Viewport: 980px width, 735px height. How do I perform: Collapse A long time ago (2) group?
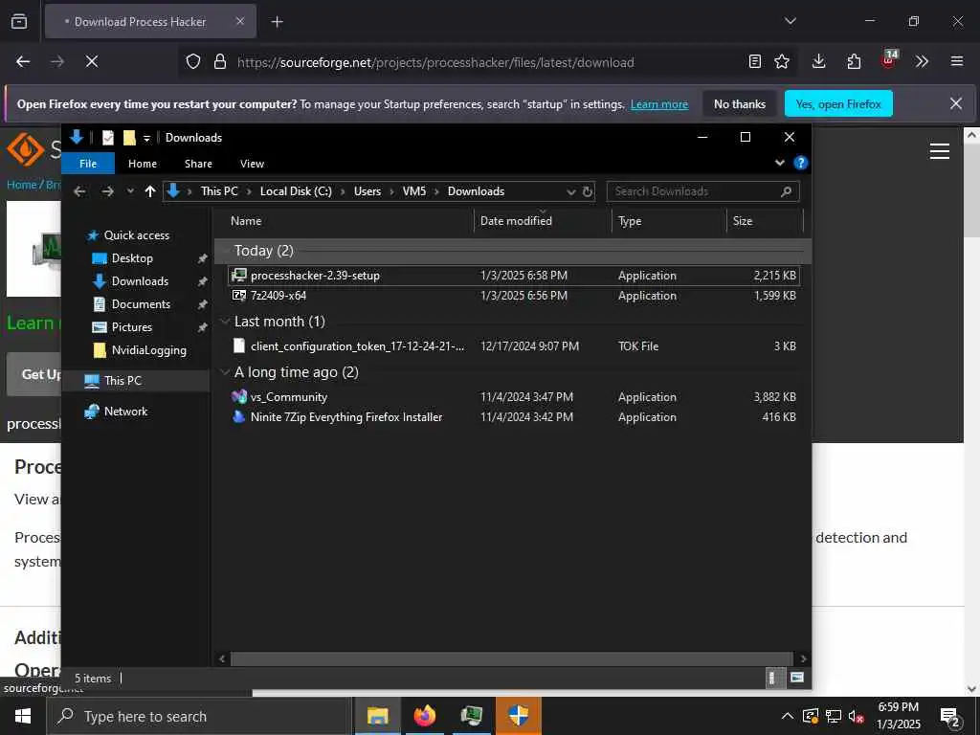(x=224, y=372)
